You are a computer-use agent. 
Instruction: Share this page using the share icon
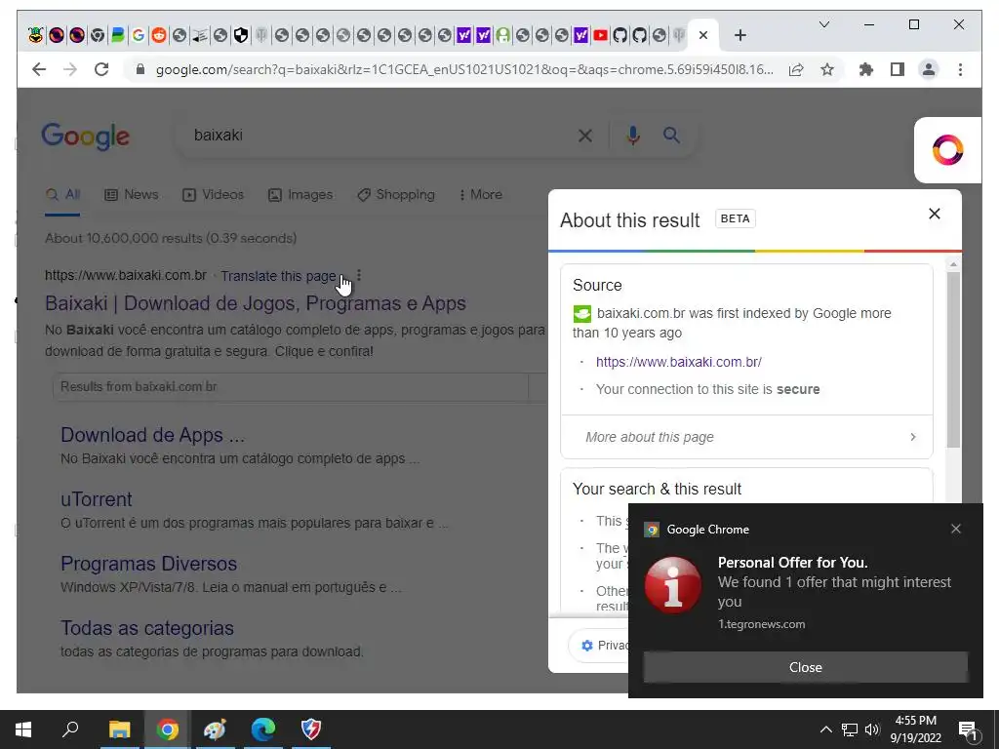tap(796, 69)
